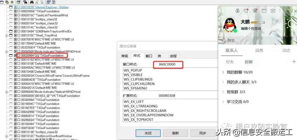Select 00010230 Internet Explorer_Hidden tree row
Image resolution: width=297 pixels, height=140 pixels.
(x=41, y=7)
